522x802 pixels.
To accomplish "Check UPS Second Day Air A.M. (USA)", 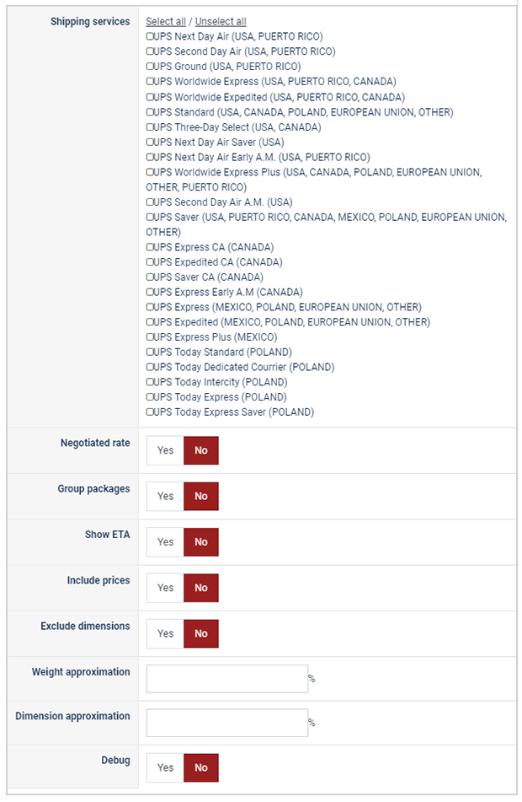I will [149, 202].
